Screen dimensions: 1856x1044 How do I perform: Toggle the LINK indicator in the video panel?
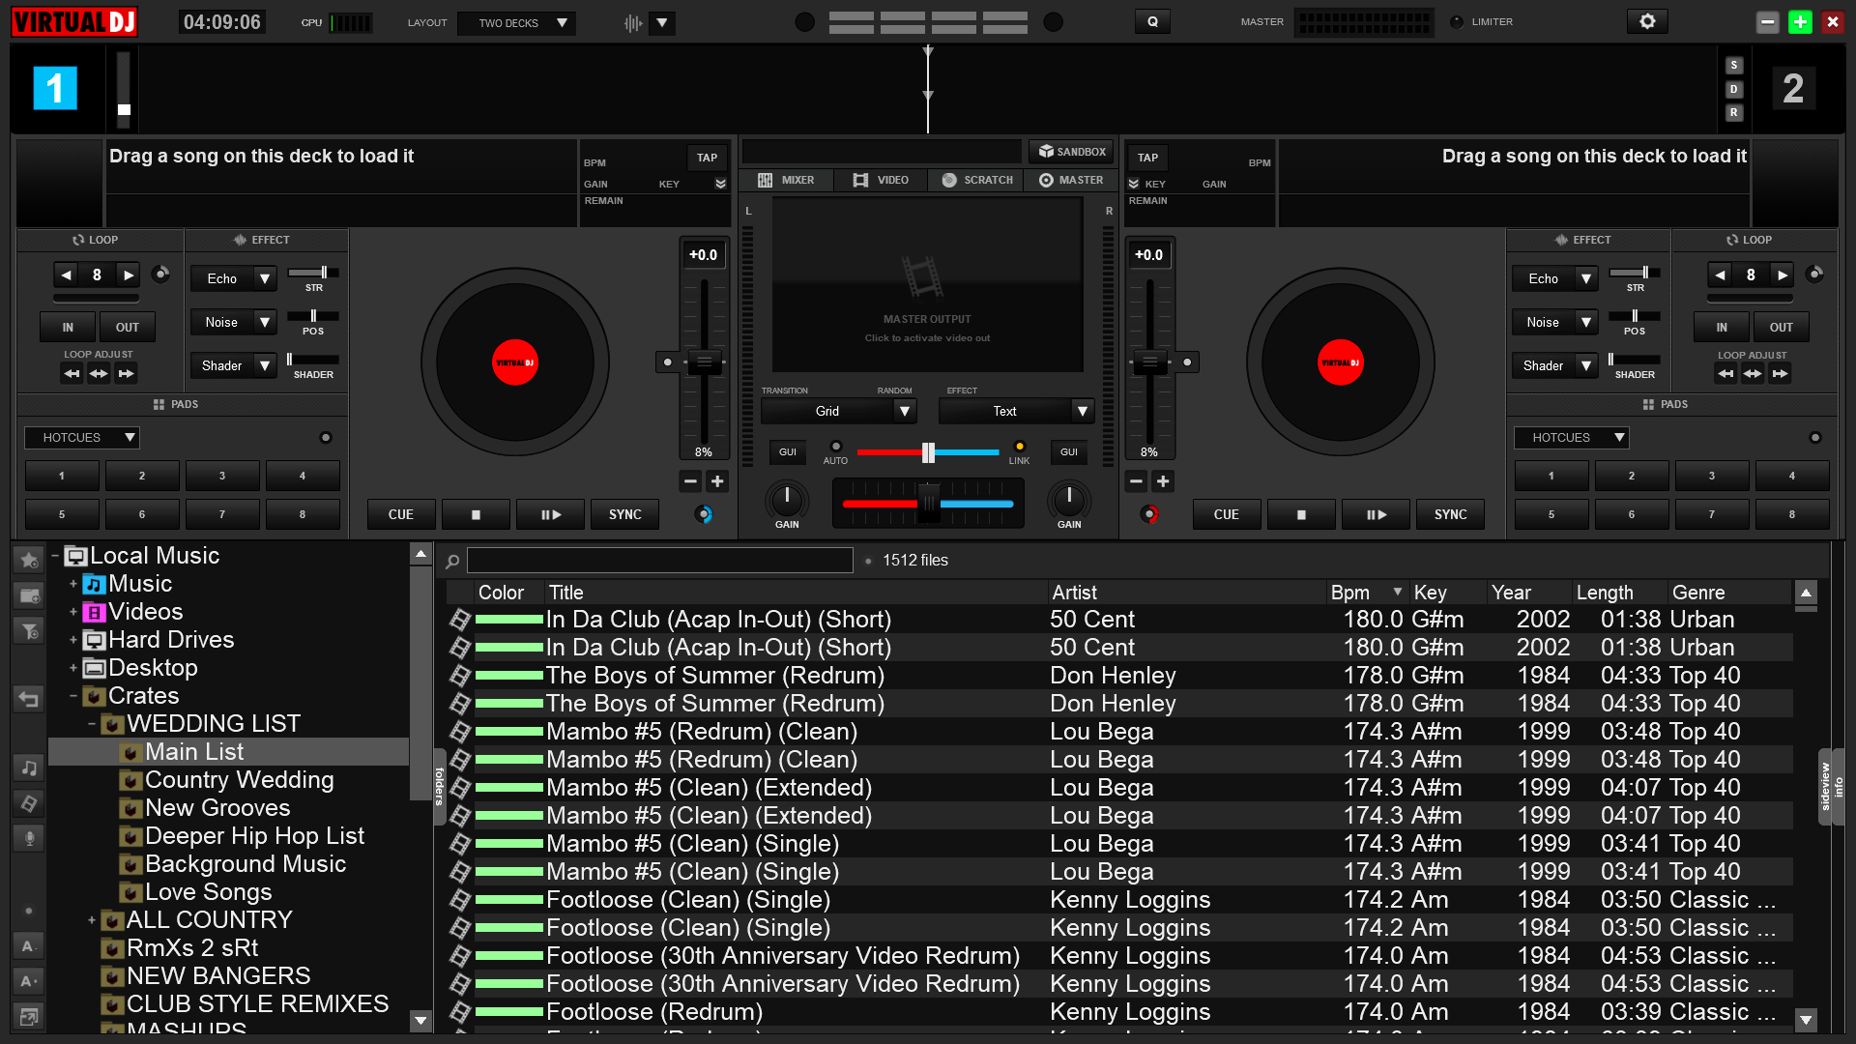click(1018, 448)
